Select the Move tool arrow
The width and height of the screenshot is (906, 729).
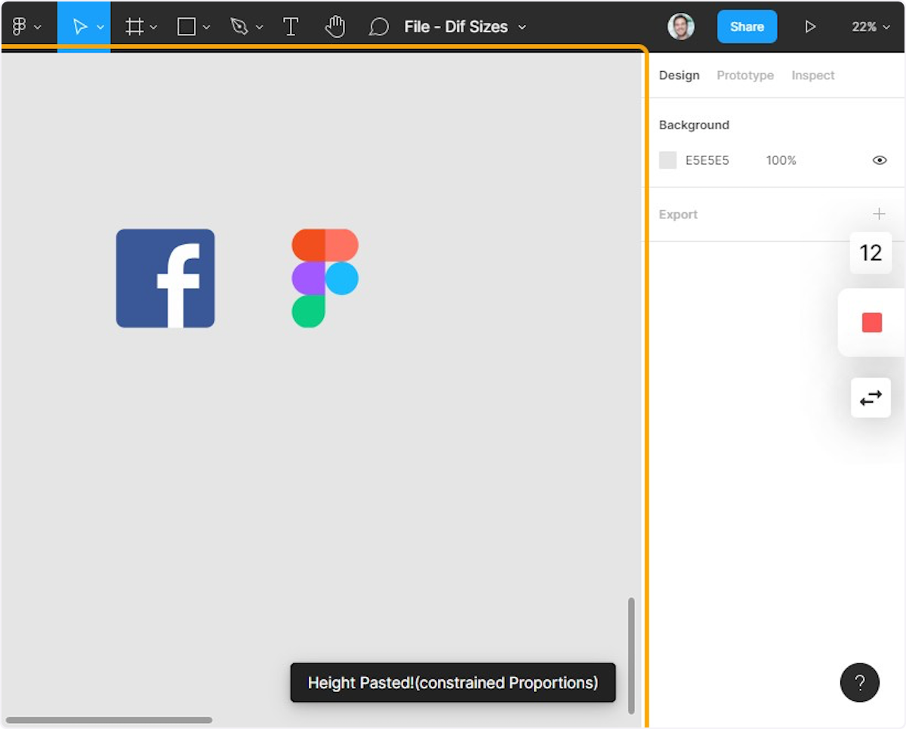click(x=79, y=27)
